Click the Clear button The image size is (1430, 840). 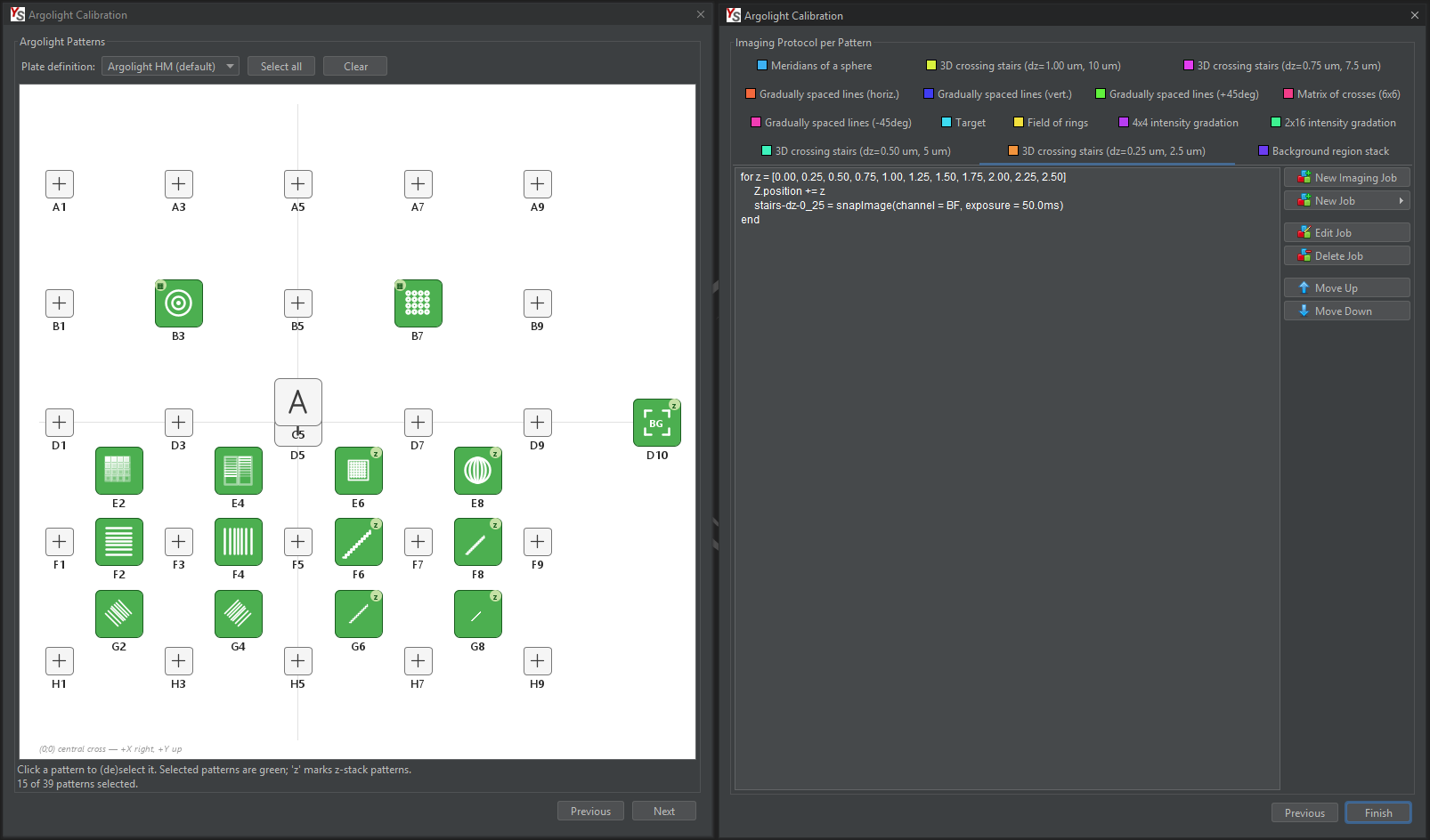[355, 67]
